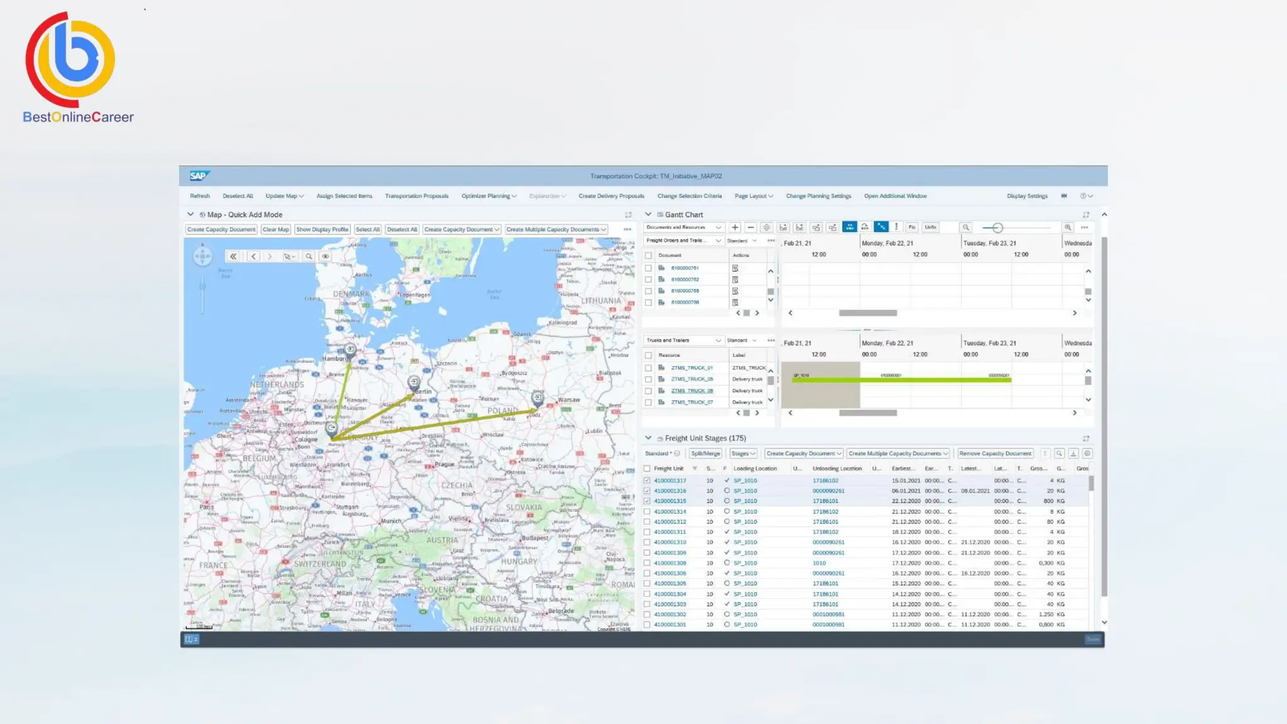Maximize the Freight Unit Stages panel
The image size is (1287, 724).
point(1086,439)
